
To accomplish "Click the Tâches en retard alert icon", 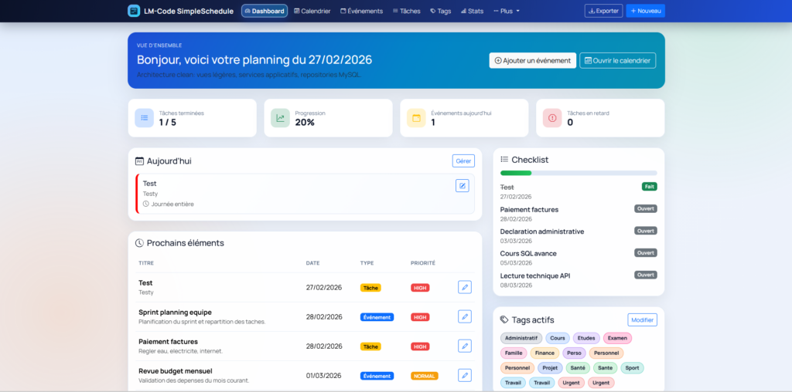I will point(552,118).
